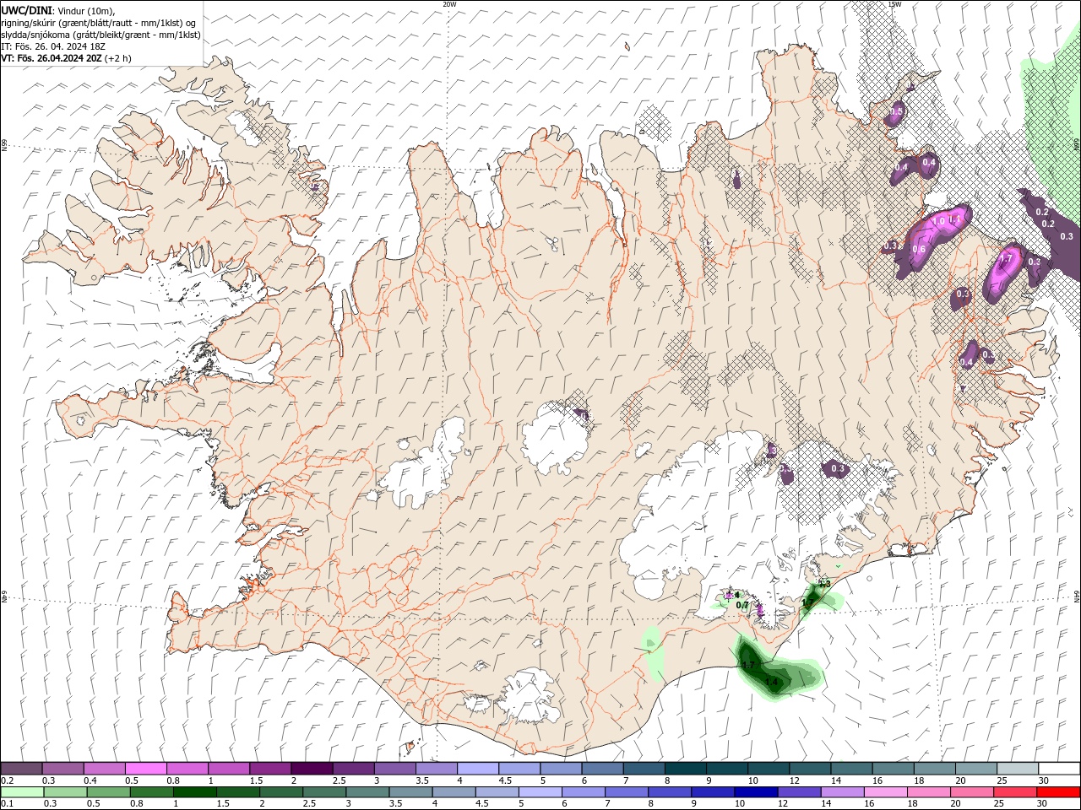Select the violet rain swatch labeled 12
Screen dimensions: 1081x810
(x=799, y=792)
